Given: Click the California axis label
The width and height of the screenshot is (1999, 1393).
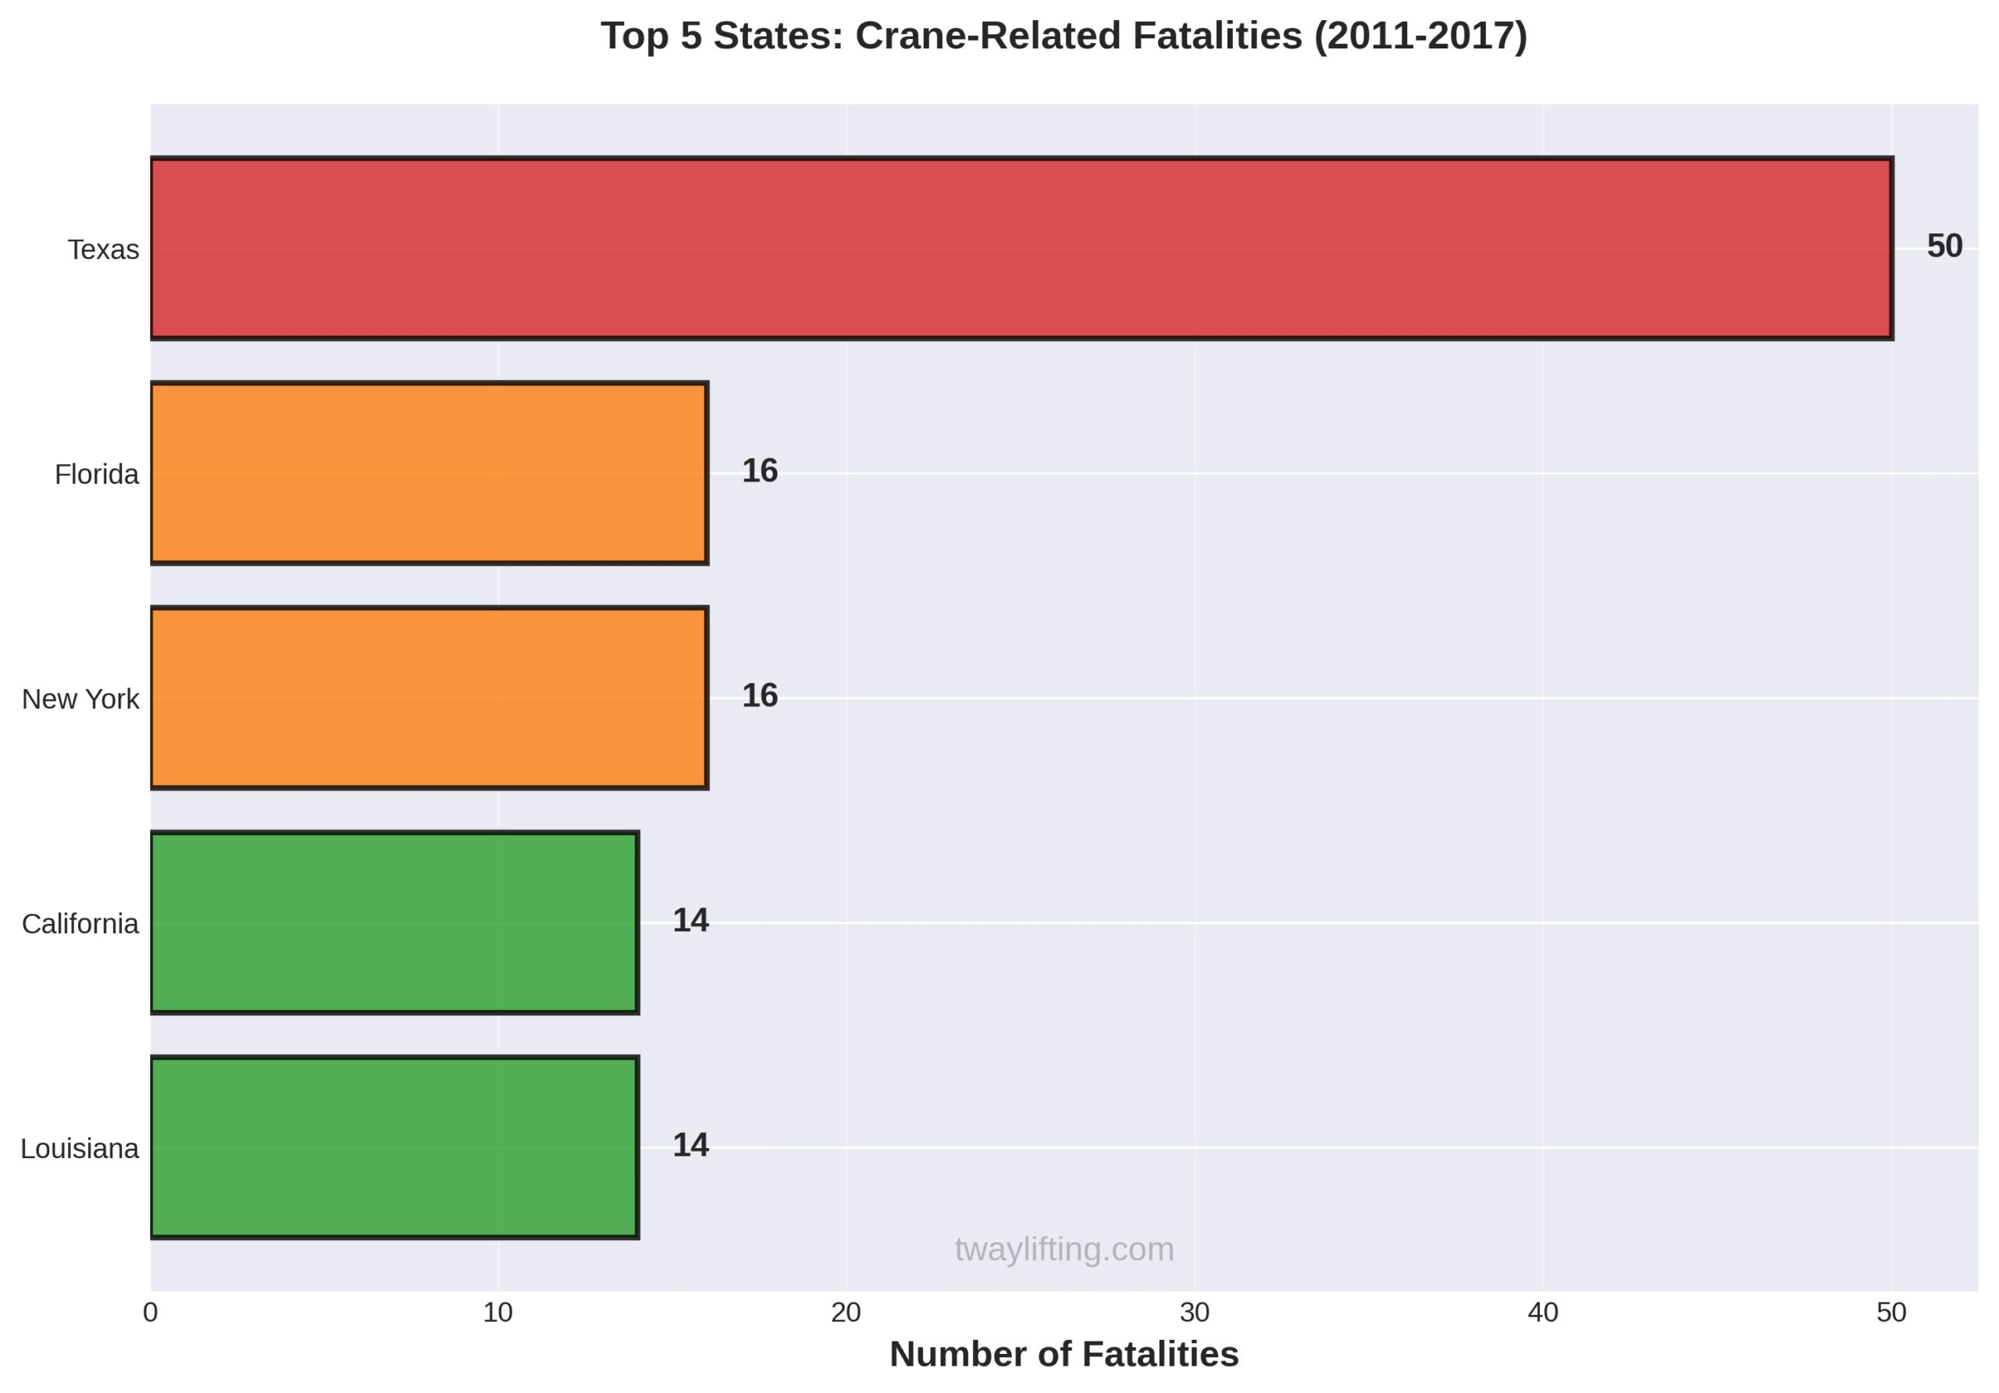Looking at the screenshot, I should tap(80, 924).
